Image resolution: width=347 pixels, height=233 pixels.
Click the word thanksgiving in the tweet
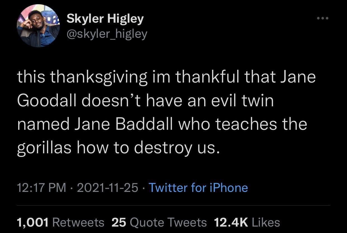tap(99, 77)
